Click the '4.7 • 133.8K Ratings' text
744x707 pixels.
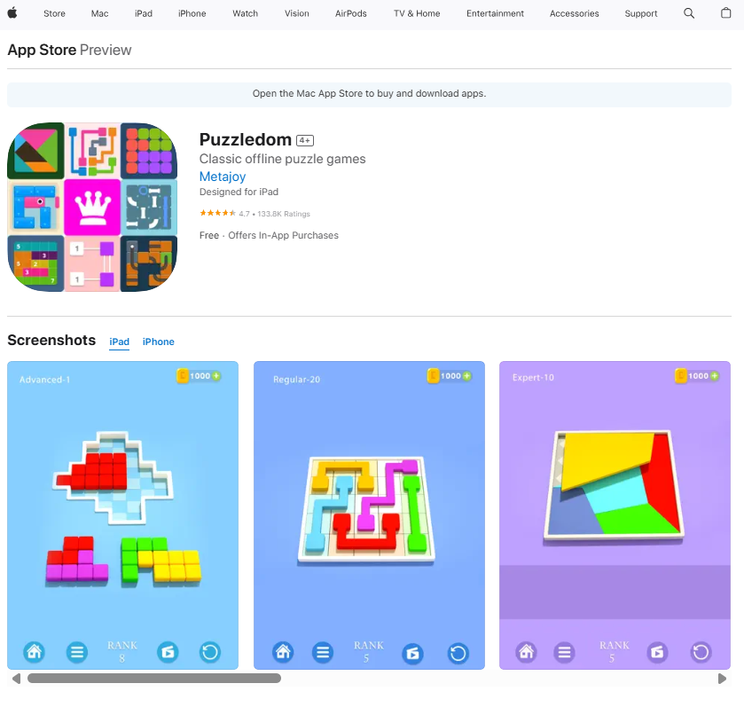(274, 214)
